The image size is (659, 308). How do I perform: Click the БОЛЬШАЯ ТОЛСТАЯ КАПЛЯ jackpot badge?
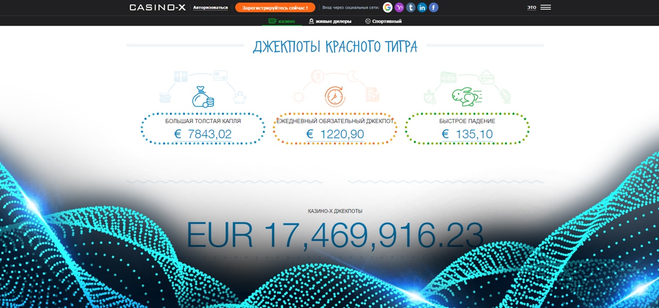tap(203, 128)
